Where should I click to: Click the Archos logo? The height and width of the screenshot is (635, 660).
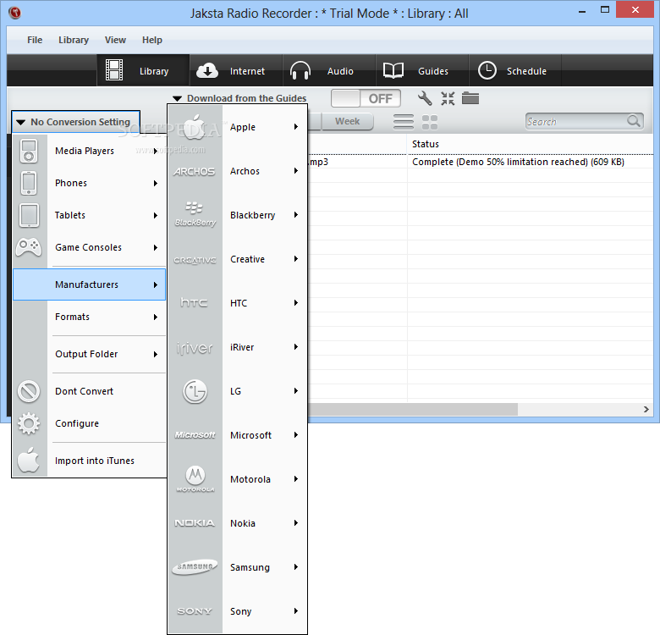[195, 171]
